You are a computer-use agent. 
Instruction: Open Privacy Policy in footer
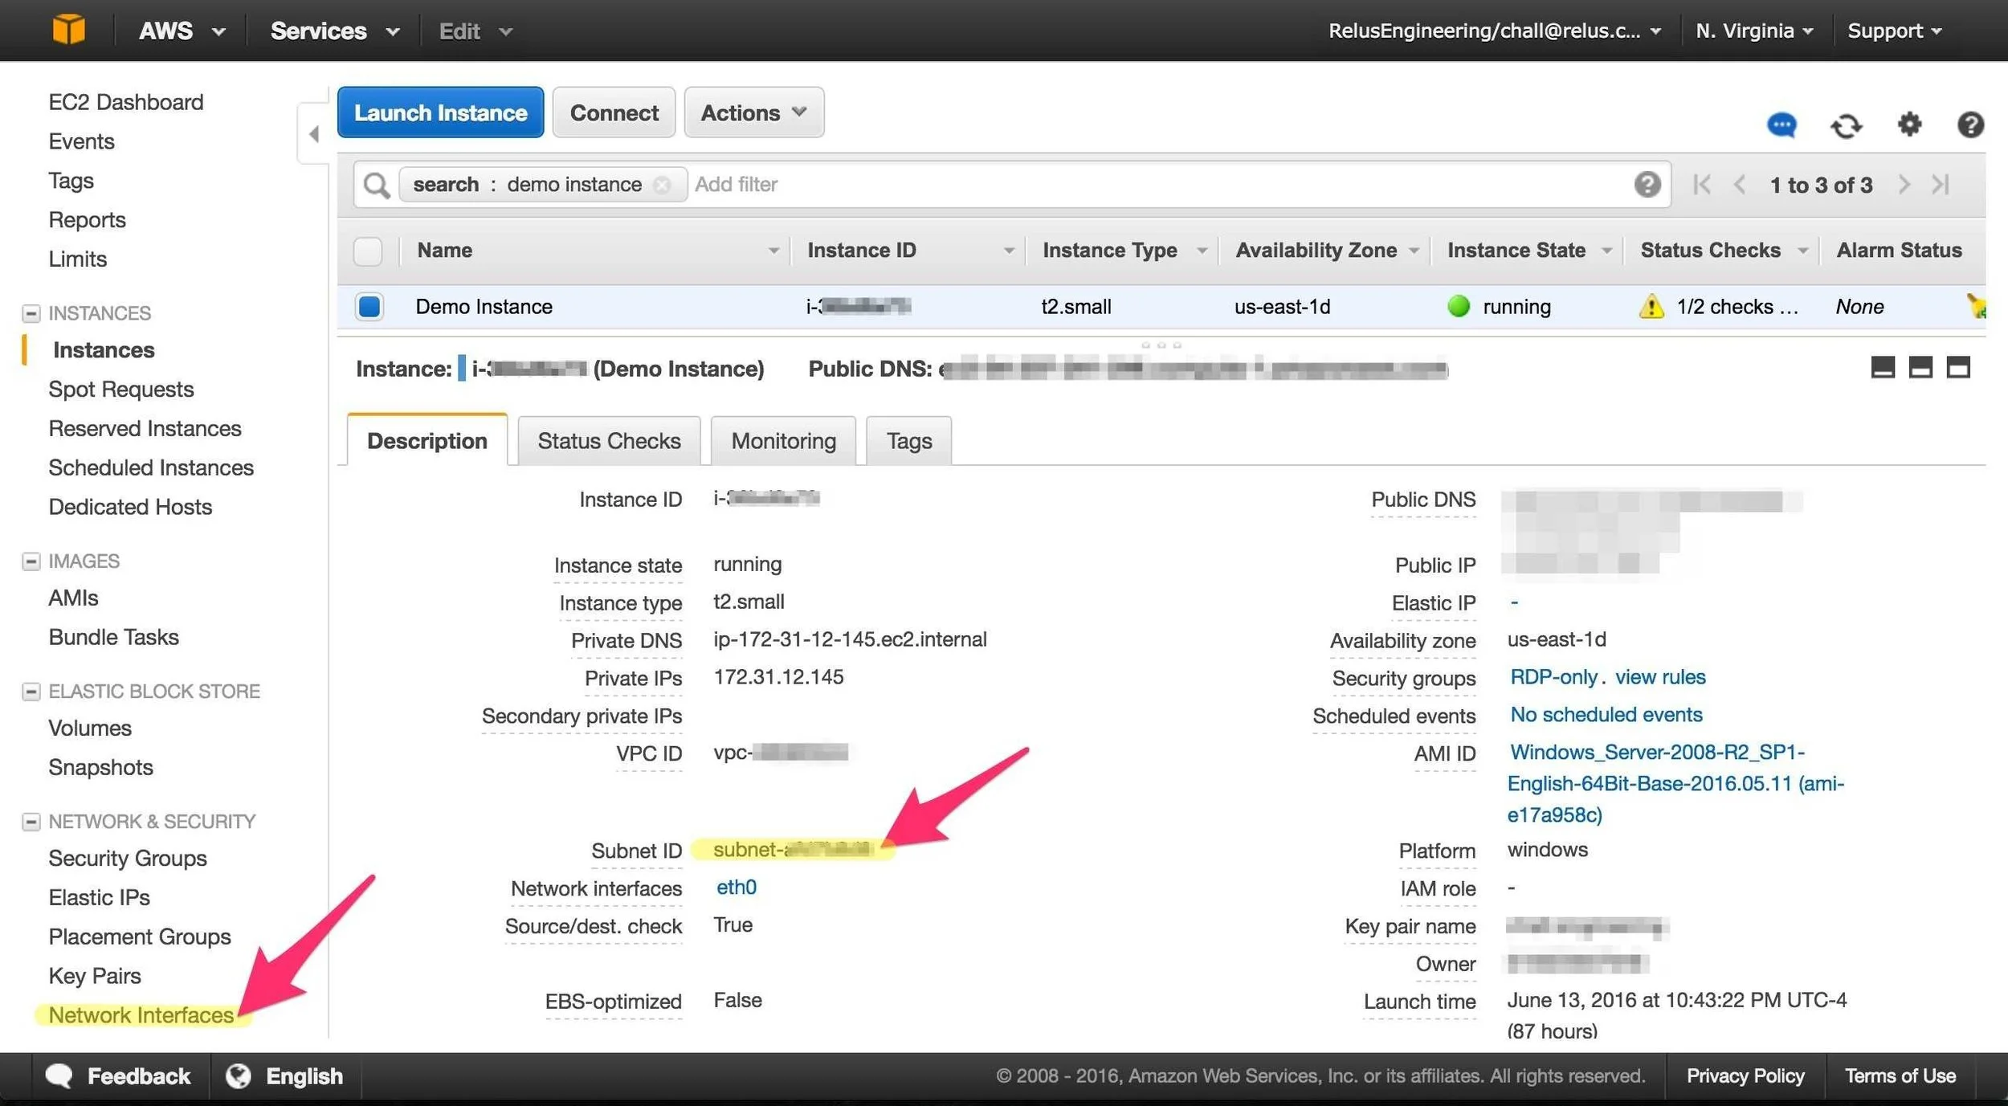pos(1745,1075)
